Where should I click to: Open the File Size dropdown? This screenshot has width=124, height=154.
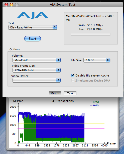tap(97, 60)
